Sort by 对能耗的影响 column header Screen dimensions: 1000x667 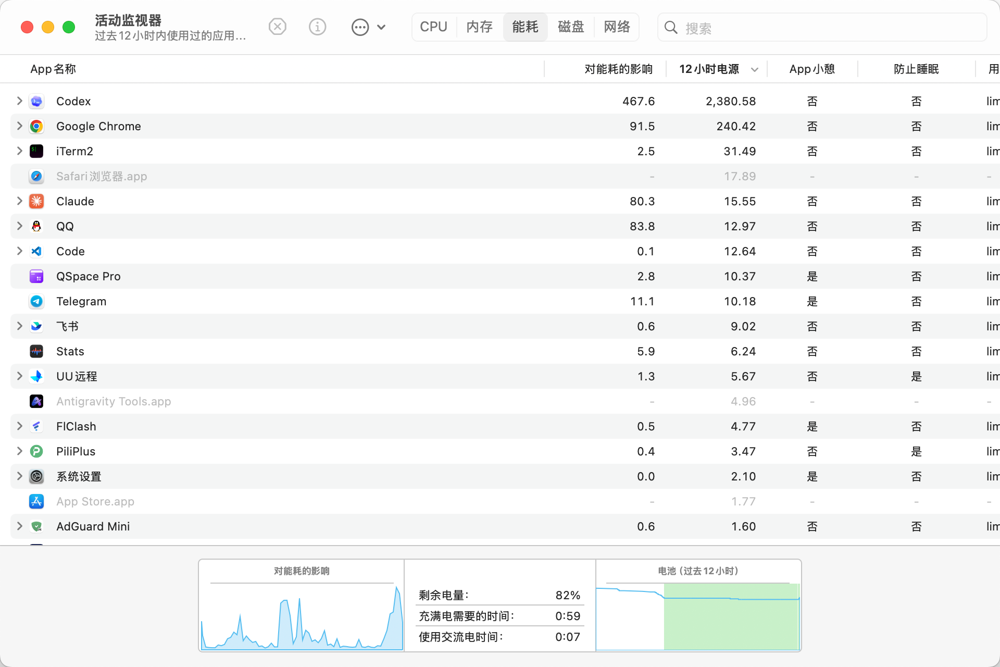pyautogui.click(x=618, y=69)
